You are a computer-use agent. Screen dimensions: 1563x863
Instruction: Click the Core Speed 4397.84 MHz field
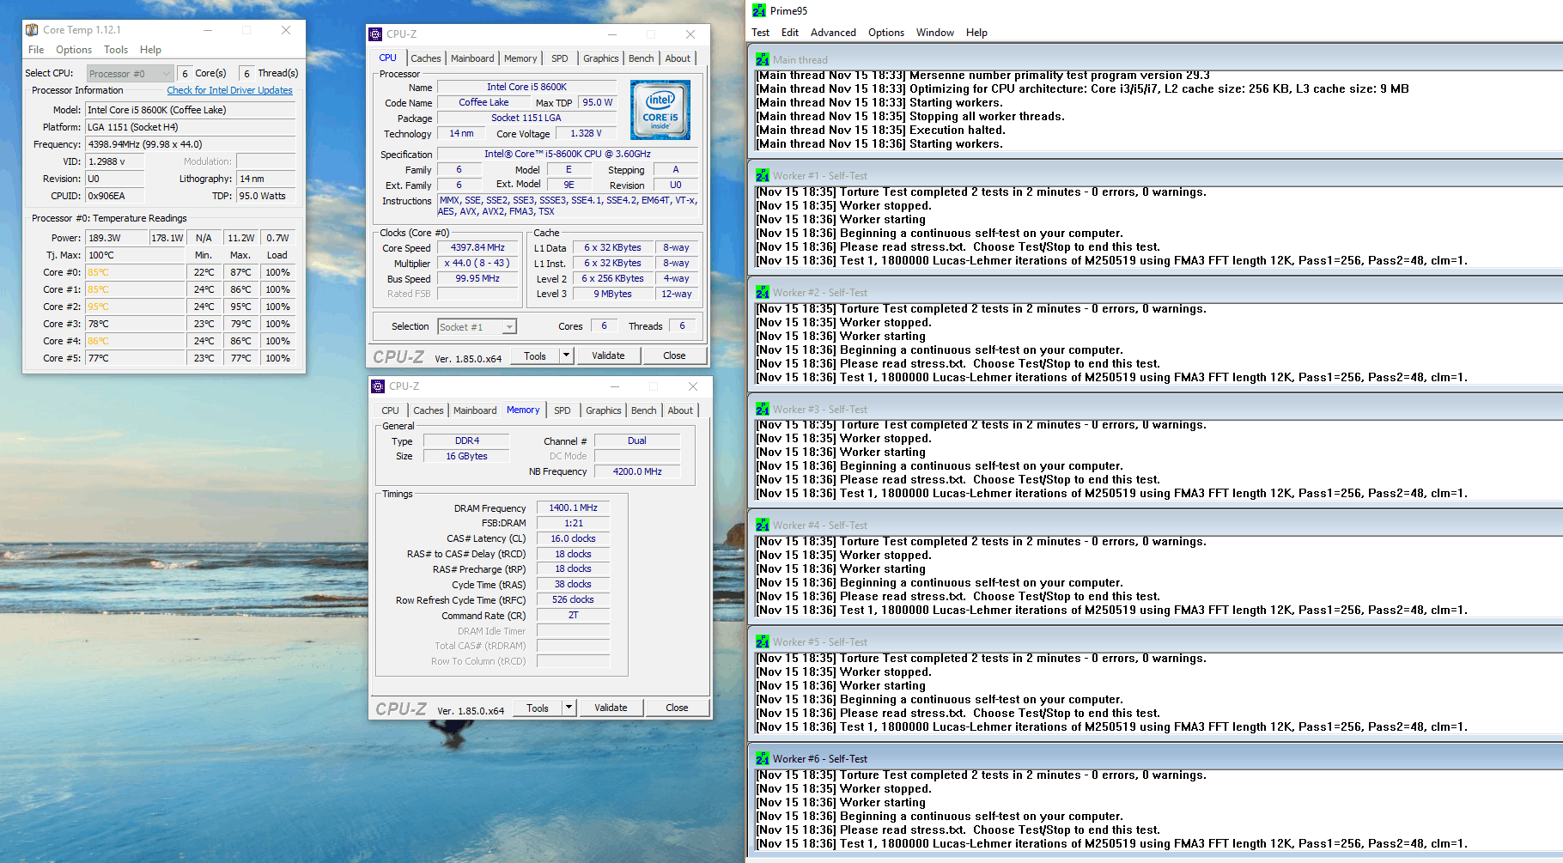tap(477, 247)
